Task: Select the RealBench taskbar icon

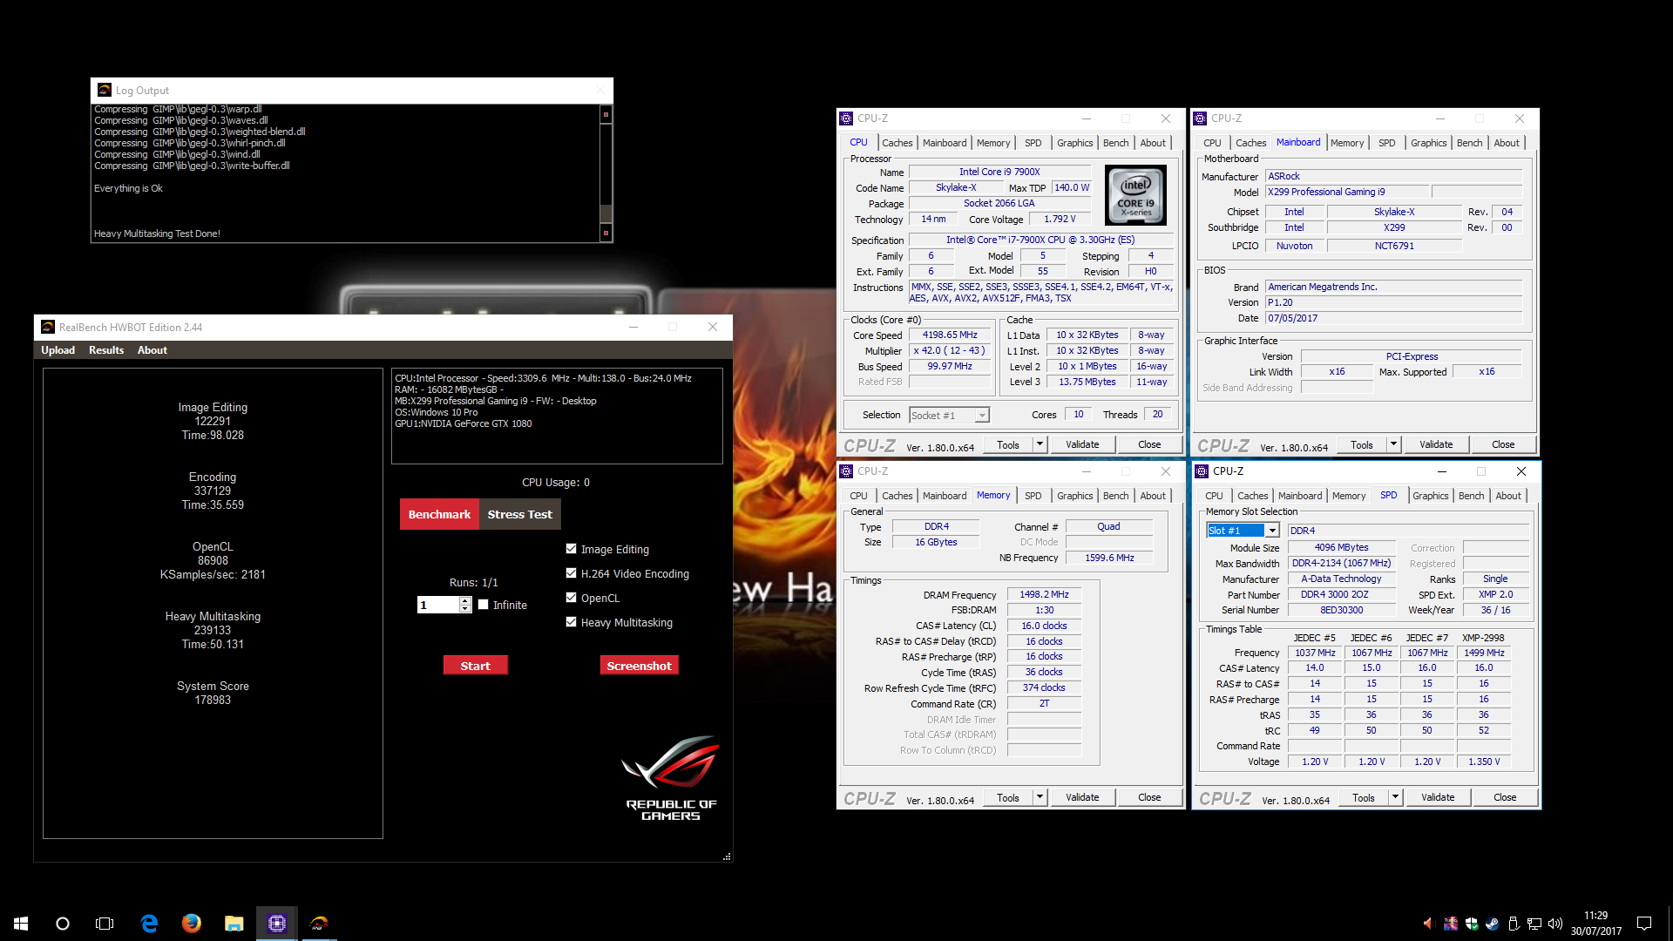Action: [319, 924]
